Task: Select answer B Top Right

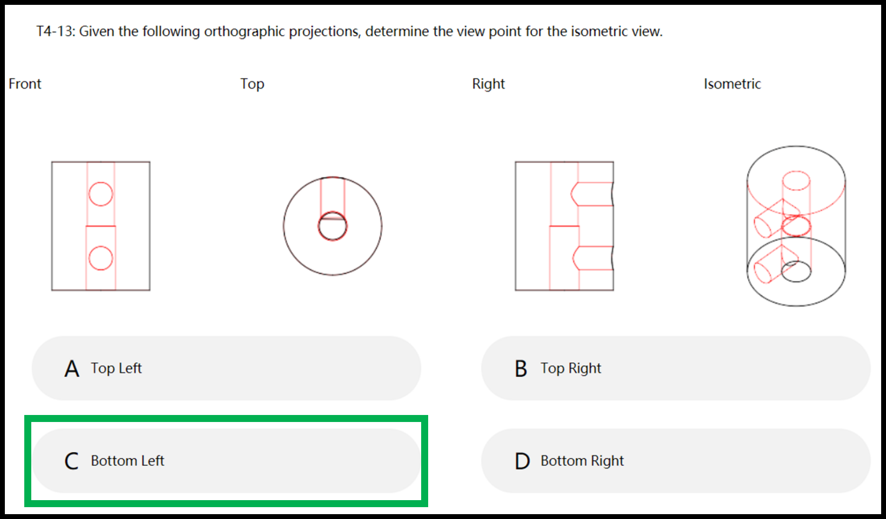Action: pos(676,368)
